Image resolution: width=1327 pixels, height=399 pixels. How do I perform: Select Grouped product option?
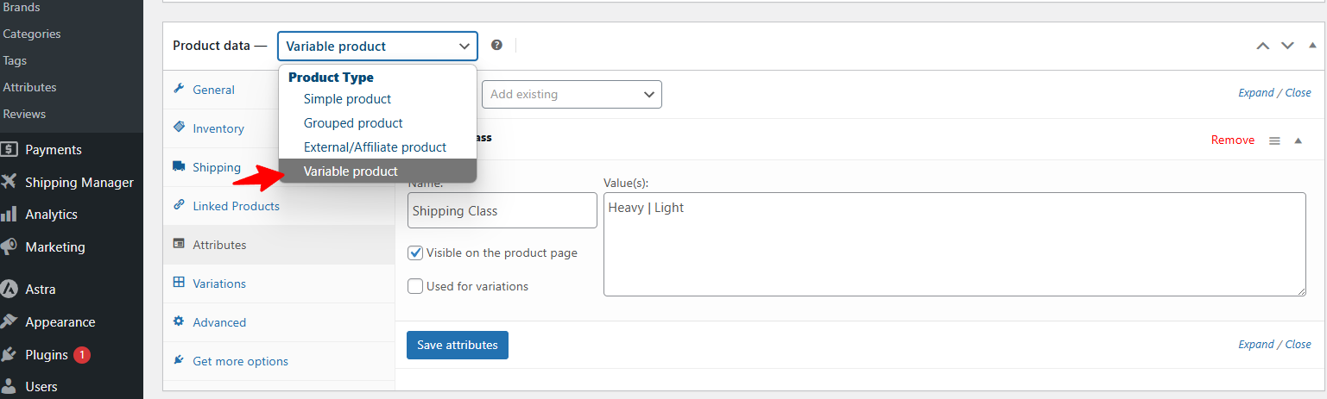pyautogui.click(x=377, y=123)
